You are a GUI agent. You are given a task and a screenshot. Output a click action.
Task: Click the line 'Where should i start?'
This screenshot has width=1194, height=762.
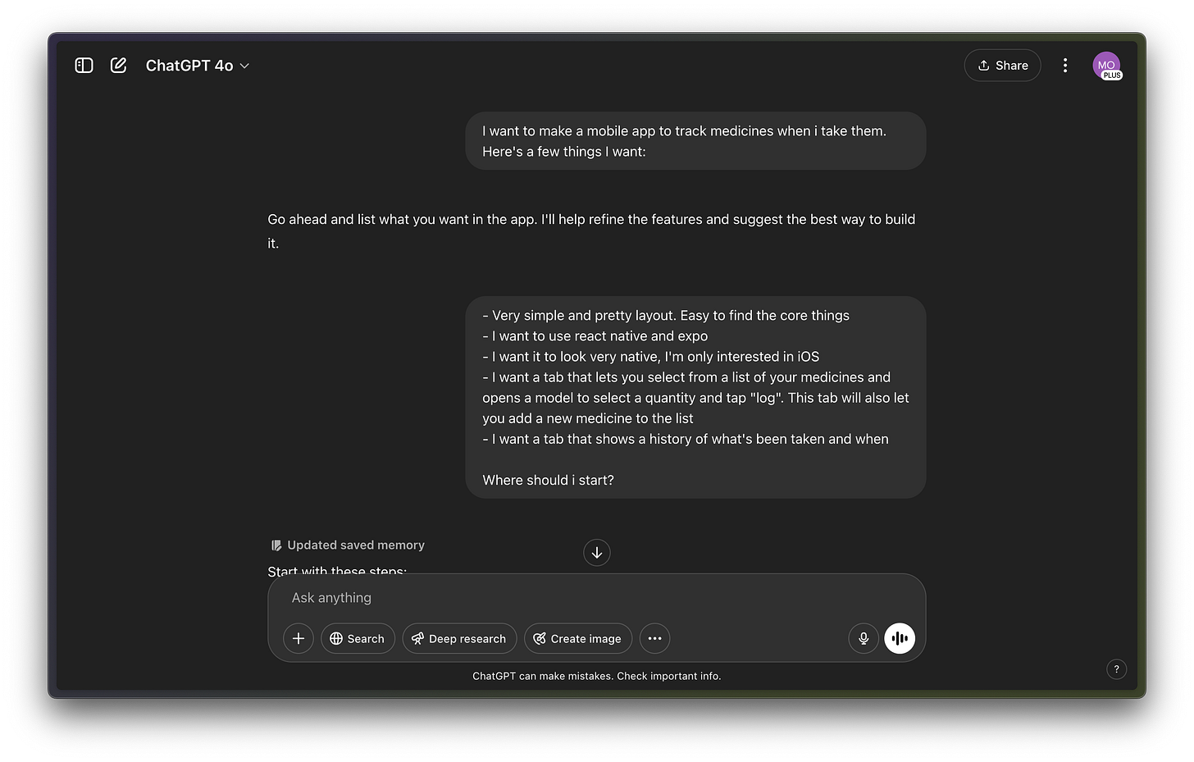[548, 480]
